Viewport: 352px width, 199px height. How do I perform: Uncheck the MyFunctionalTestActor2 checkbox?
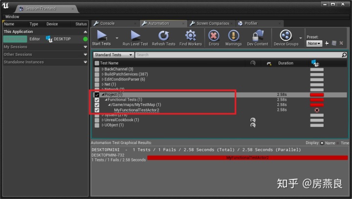[x=97, y=110]
